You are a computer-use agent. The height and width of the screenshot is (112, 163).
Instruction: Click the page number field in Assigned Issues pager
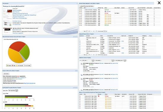[87, 55]
